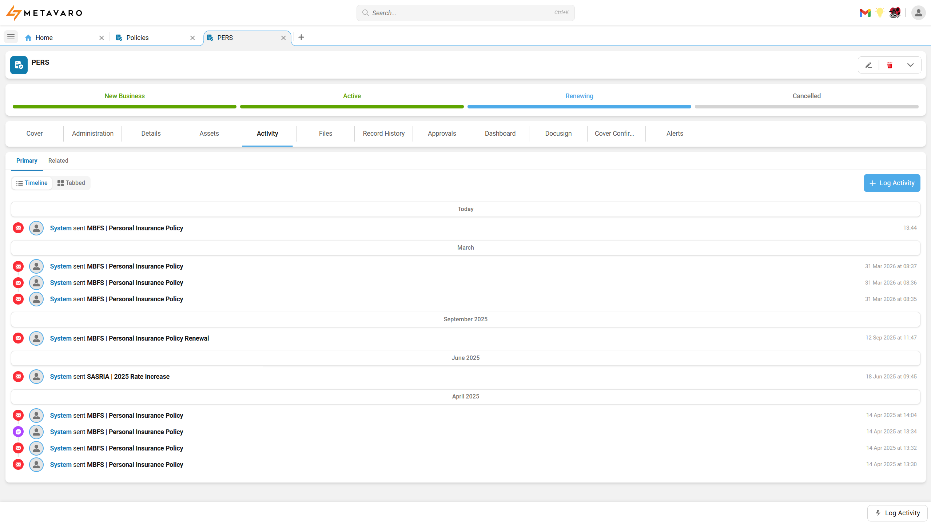Open the Docusign tab
This screenshot has width=931, height=524.
coord(558,134)
